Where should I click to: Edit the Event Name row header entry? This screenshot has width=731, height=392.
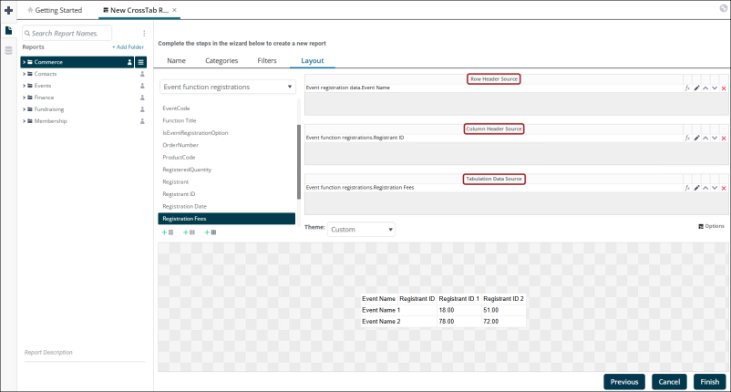pyautogui.click(x=696, y=88)
